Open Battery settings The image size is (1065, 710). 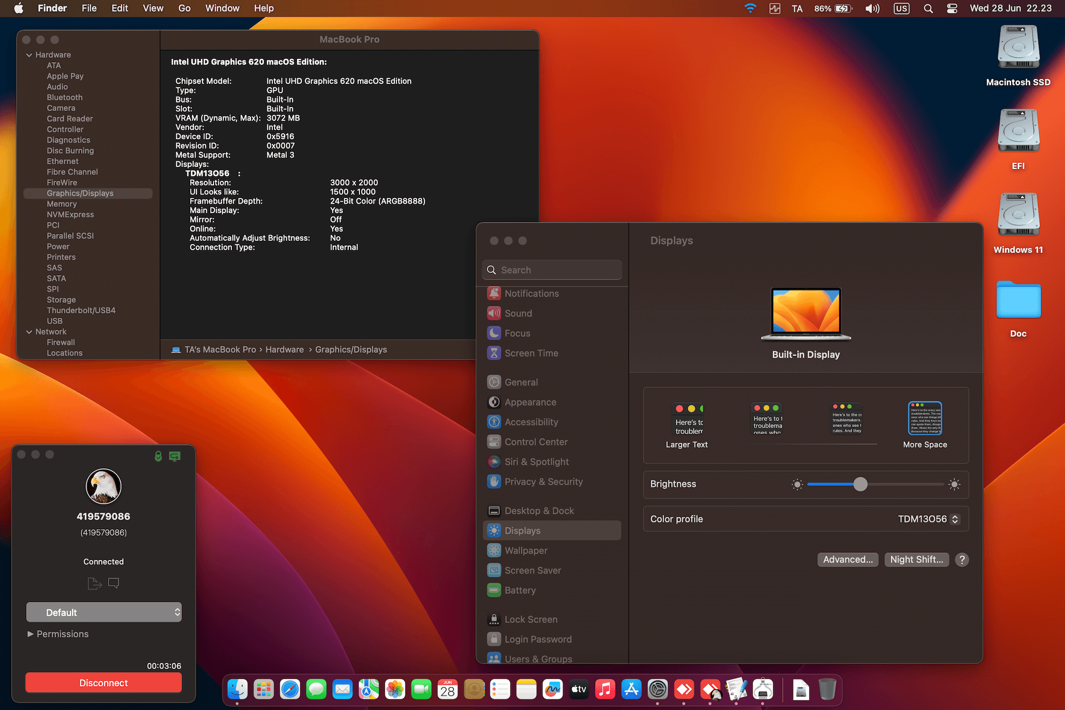[x=552, y=591]
